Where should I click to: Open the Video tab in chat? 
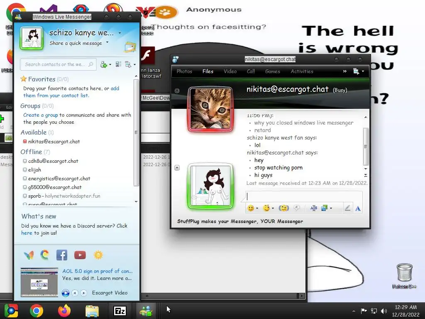tap(230, 71)
